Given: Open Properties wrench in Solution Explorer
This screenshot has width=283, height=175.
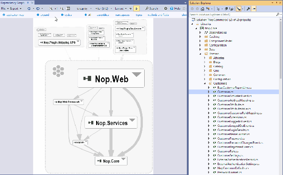Looking at the screenshot, I should pos(248,9).
